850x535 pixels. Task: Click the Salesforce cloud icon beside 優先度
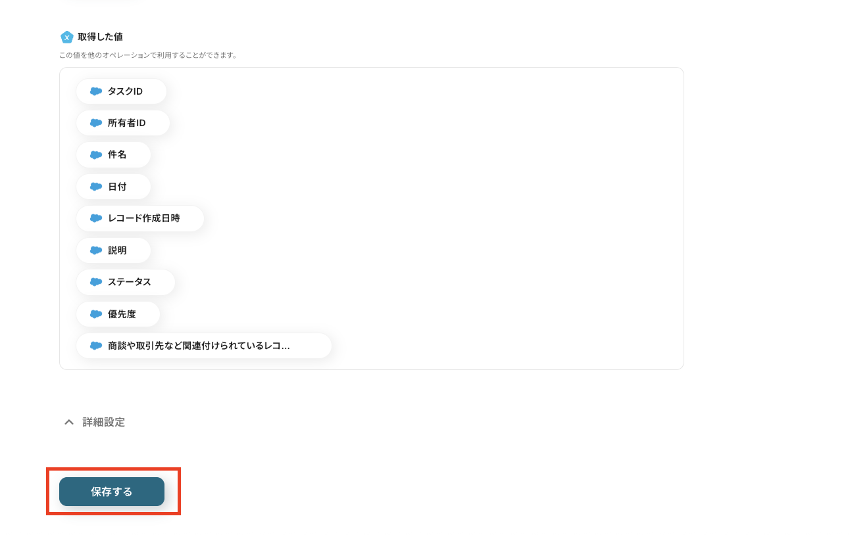coord(96,314)
